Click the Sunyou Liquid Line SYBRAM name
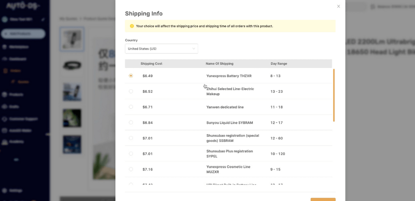Image resolution: width=415 pixels, height=201 pixels. pyautogui.click(x=230, y=123)
